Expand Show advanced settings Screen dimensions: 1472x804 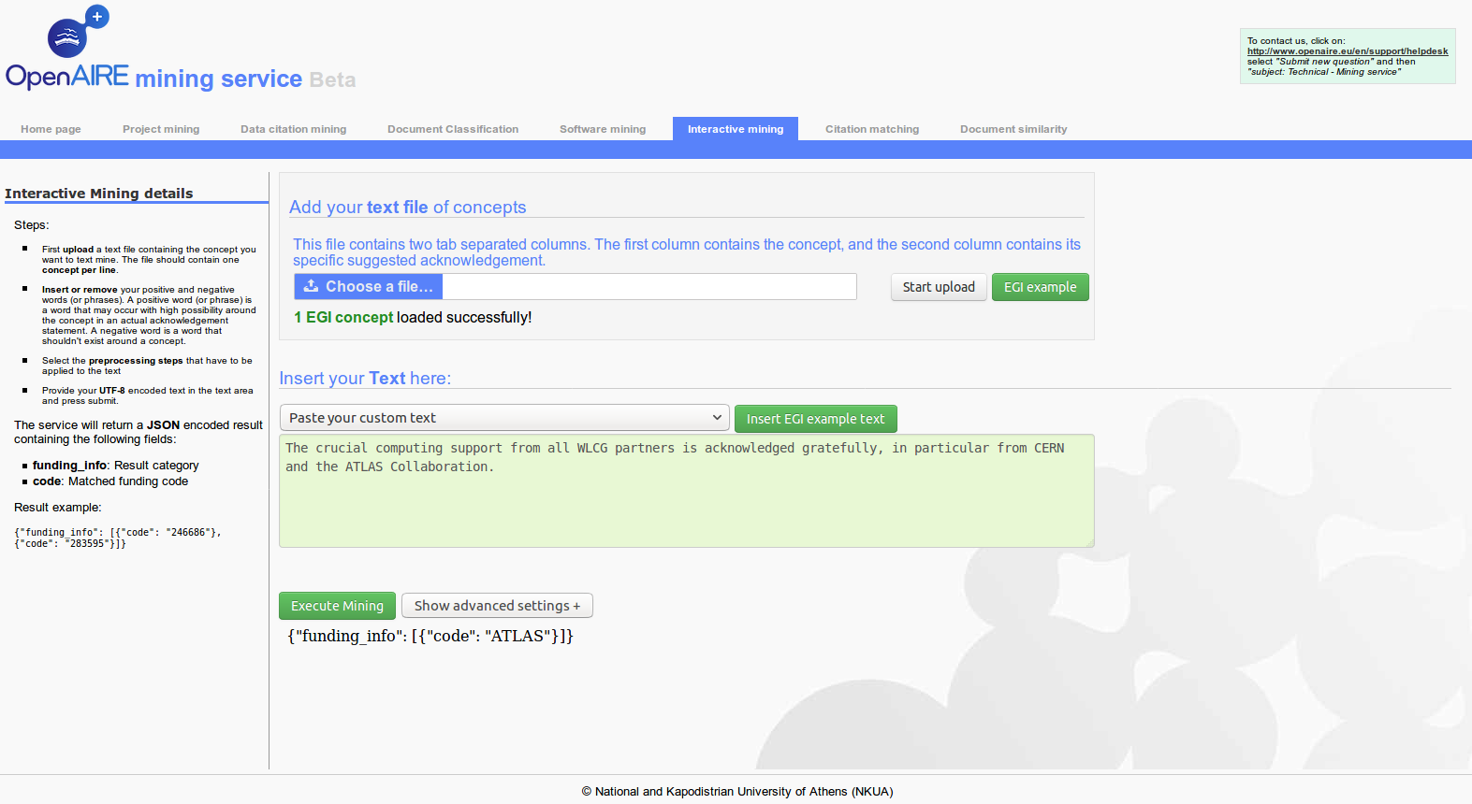tap(497, 606)
